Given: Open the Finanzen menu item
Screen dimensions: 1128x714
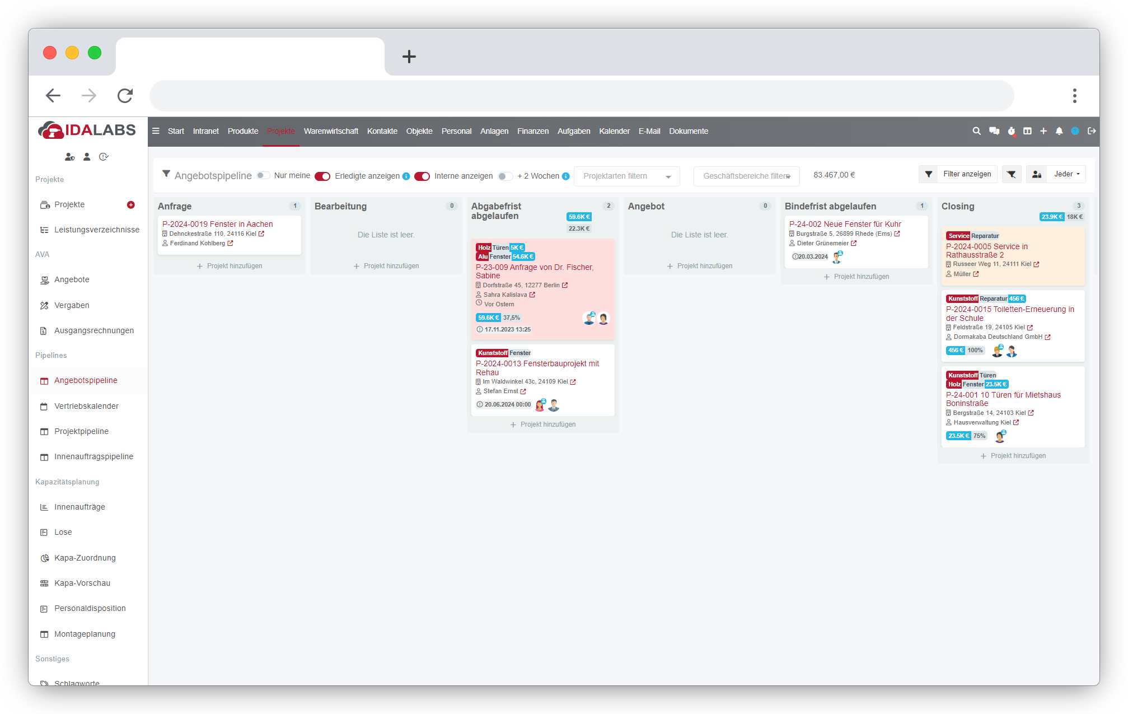Looking at the screenshot, I should pyautogui.click(x=532, y=131).
